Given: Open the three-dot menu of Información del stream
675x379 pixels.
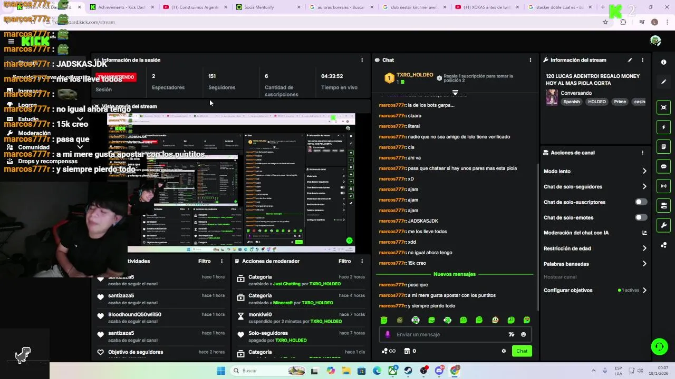Looking at the screenshot, I should (642, 60).
